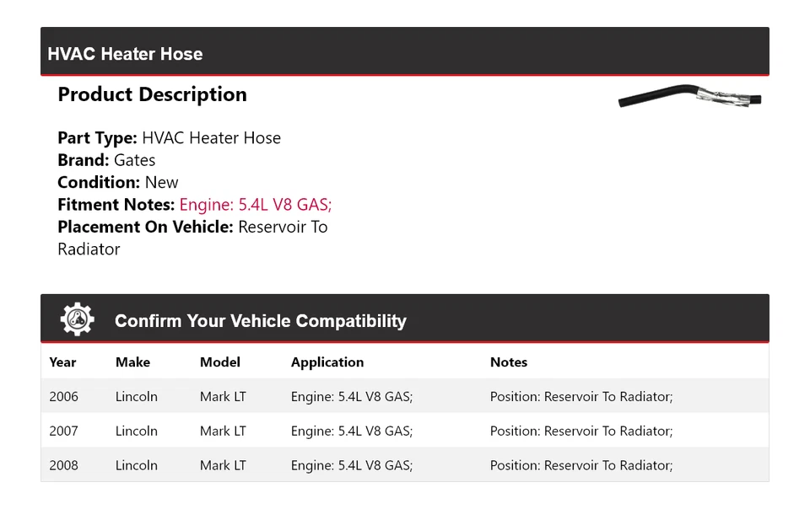Click the position note in the 2006 row
This screenshot has width=810, height=509.
coord(580,397)
